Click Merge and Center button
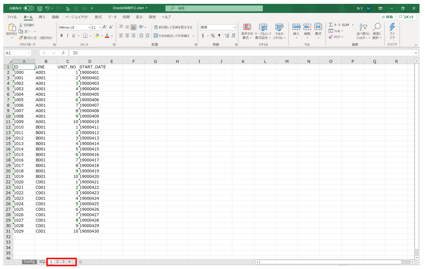 coord(172,36)
